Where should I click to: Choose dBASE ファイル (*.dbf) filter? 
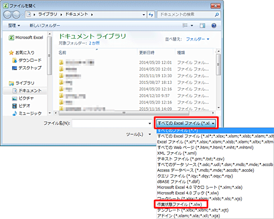[215, 182]
